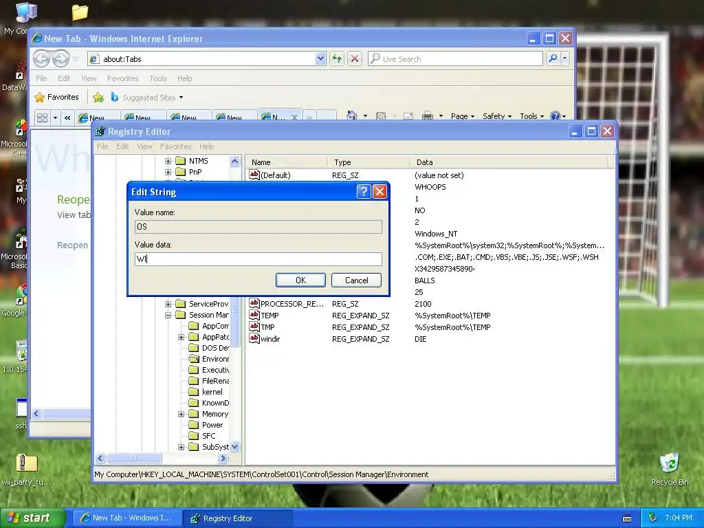704x528 pixels.
Task: Expand the Memory registry key
Action: coord(181,414)
